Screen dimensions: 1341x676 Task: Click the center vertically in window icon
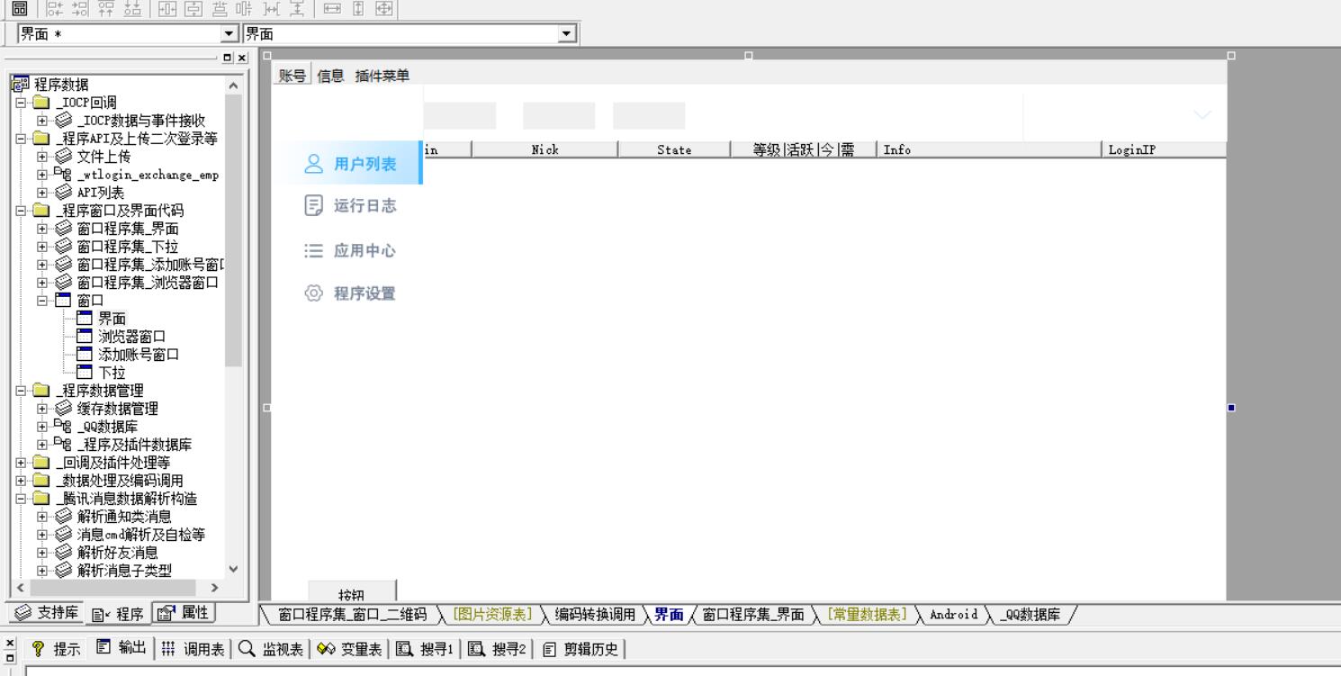tap(193, 8)
